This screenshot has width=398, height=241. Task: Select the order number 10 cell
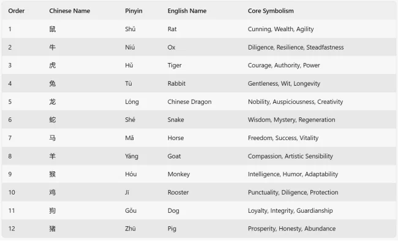pos(12,192)
